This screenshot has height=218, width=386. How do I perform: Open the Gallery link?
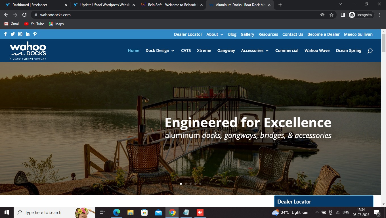coord(247,34)
